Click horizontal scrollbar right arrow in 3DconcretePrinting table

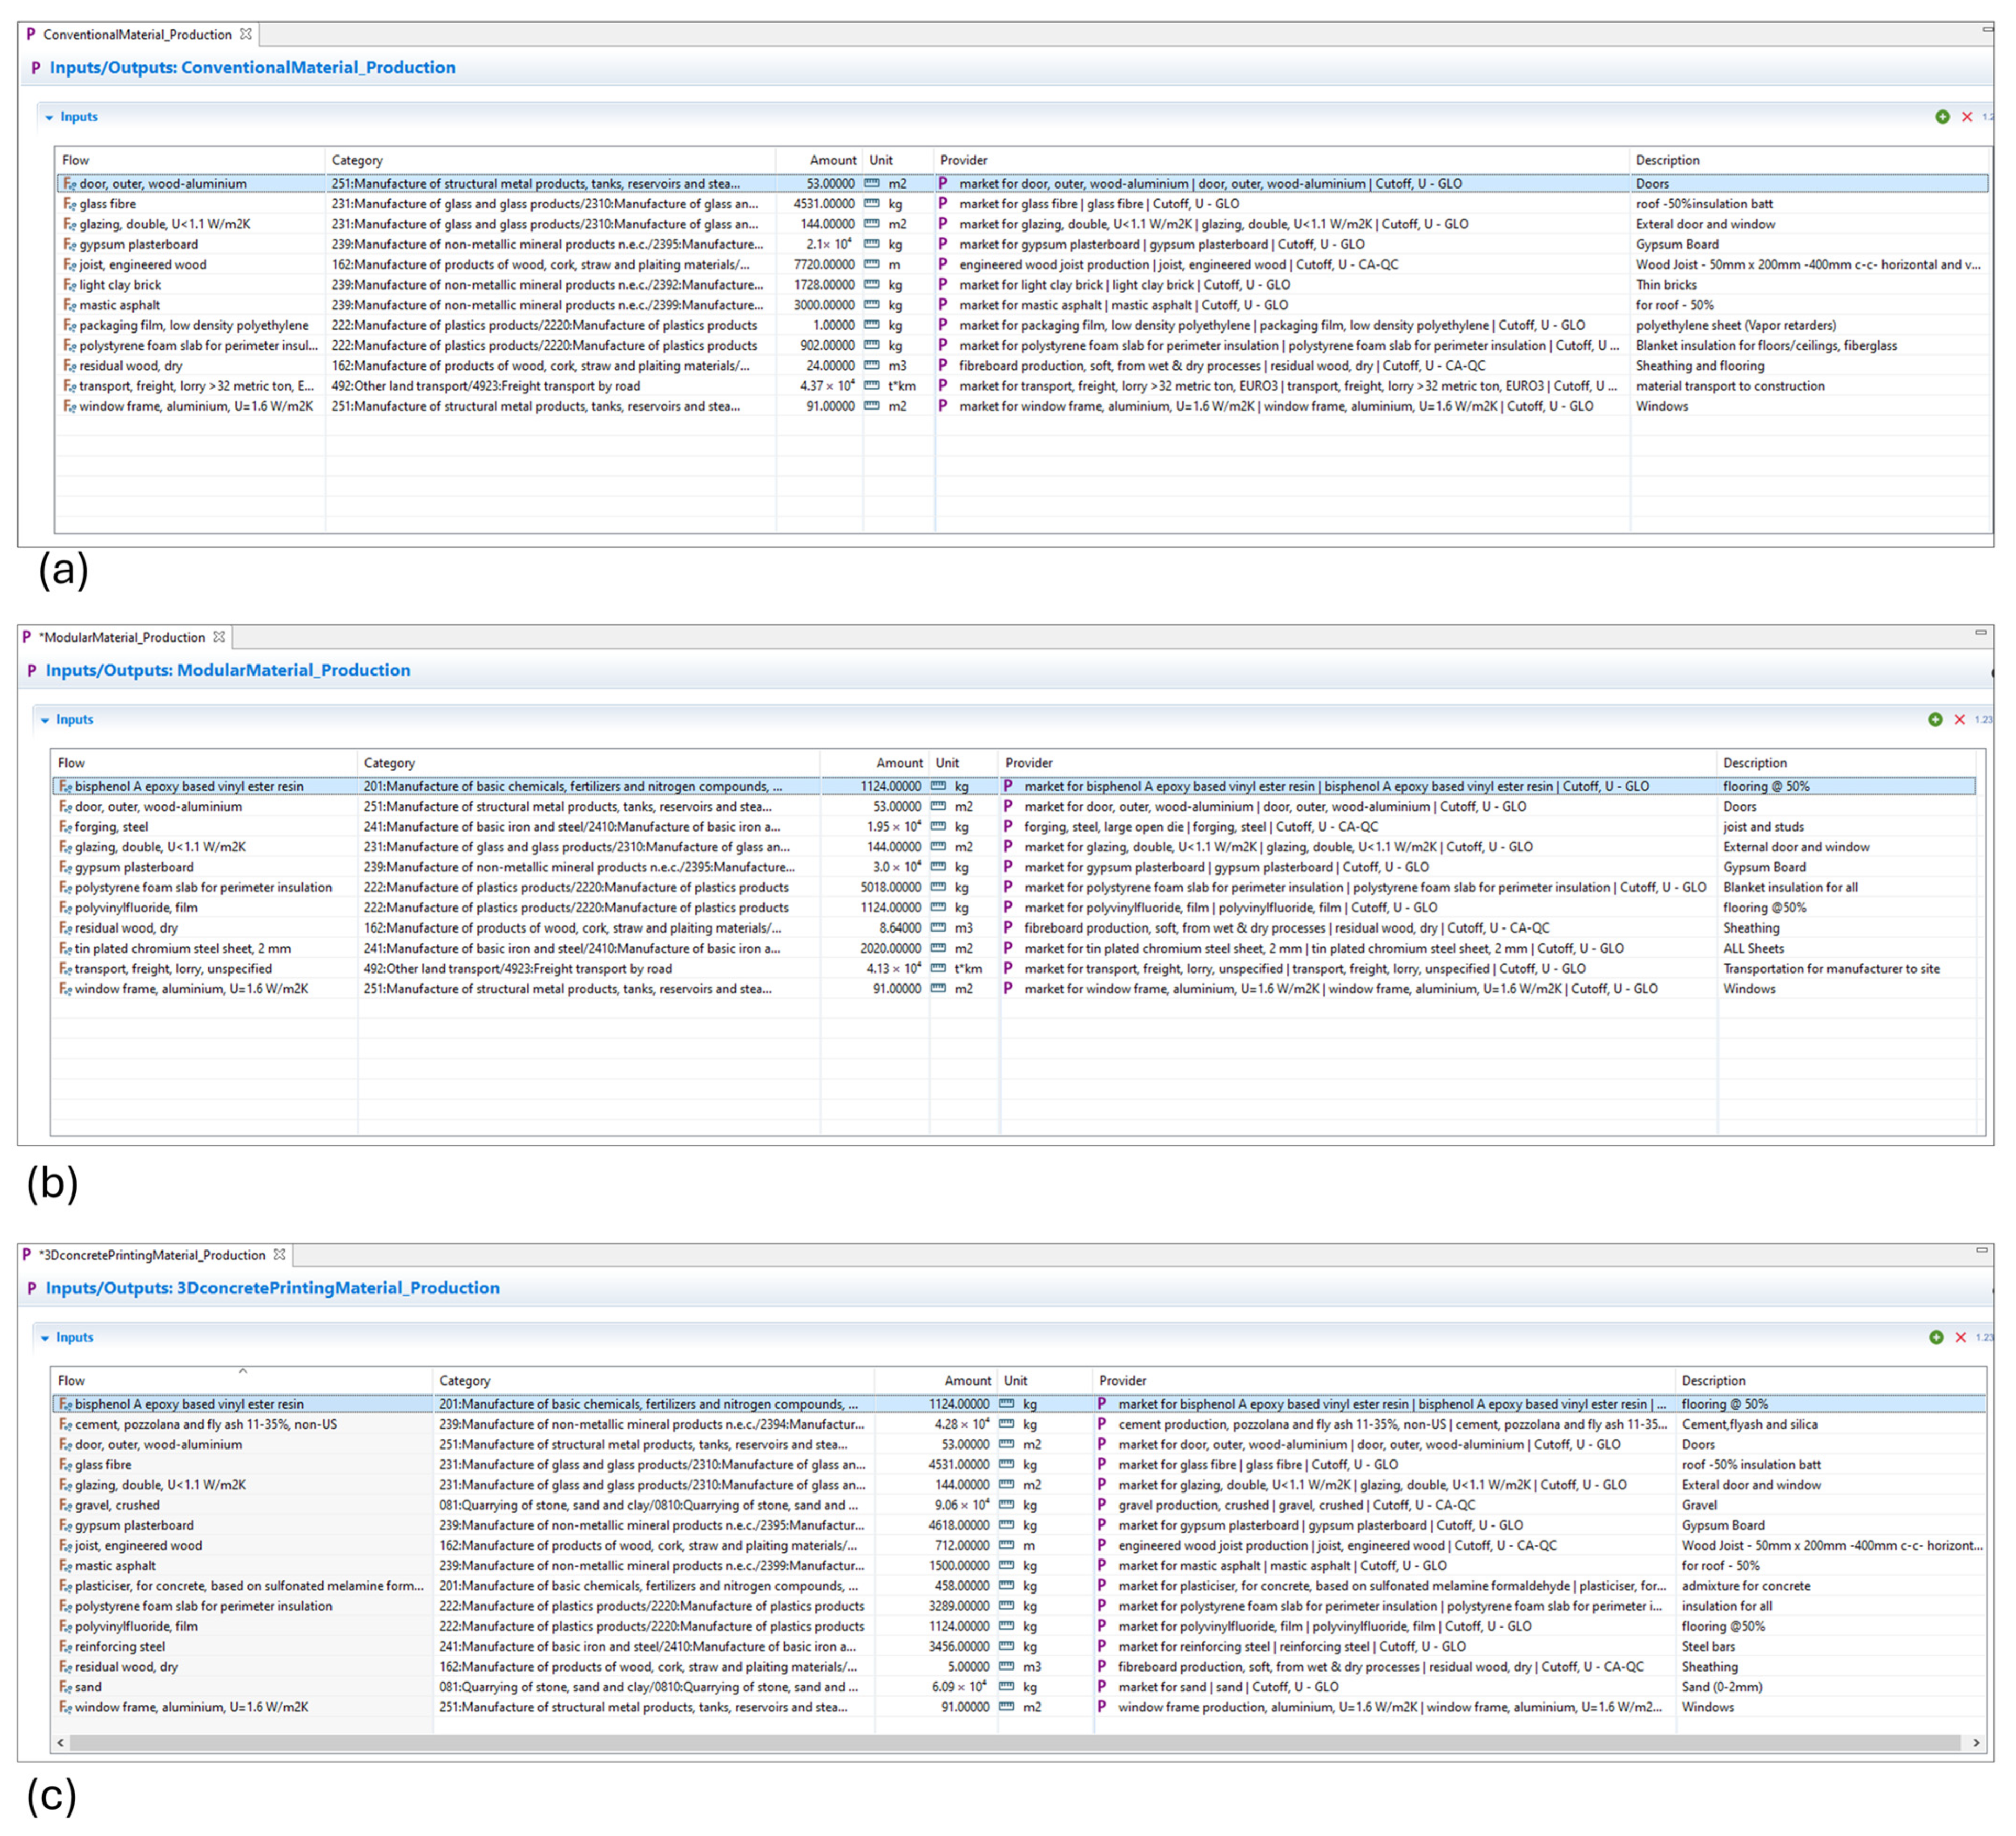[1976, 1742]
